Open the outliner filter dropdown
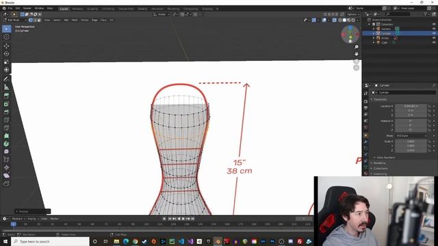This screenshot has height=246, width=438. click(x=426, y=14)
